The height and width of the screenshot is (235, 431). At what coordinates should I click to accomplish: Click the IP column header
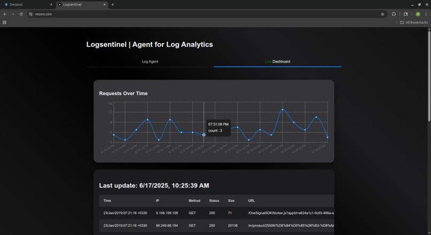coord(158,201)
